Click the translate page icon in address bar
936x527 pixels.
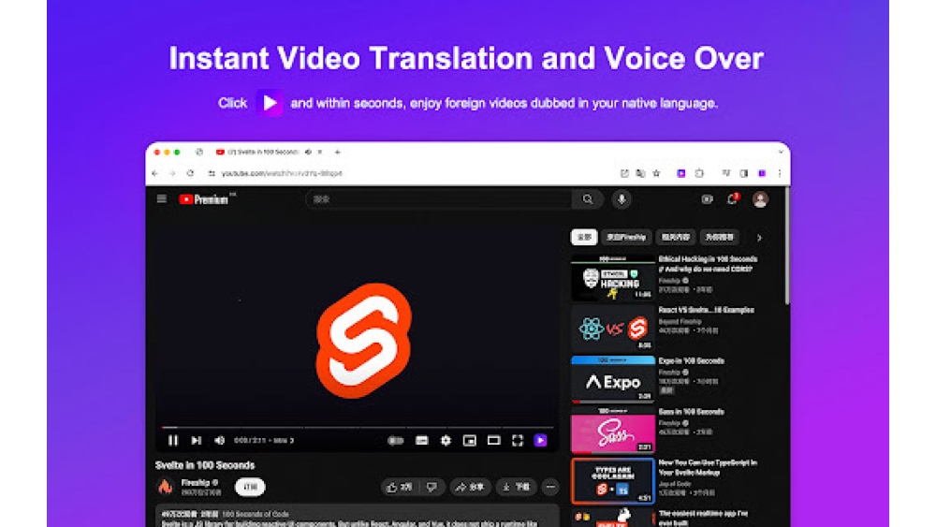click(640, 173)
